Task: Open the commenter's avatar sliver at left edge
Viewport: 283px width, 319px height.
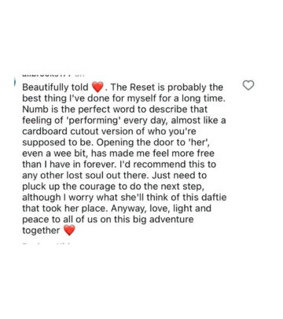Action: (x=15, y=82)
